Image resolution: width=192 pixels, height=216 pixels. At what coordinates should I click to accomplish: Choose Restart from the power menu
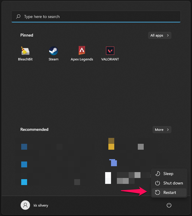click(169, 192)
